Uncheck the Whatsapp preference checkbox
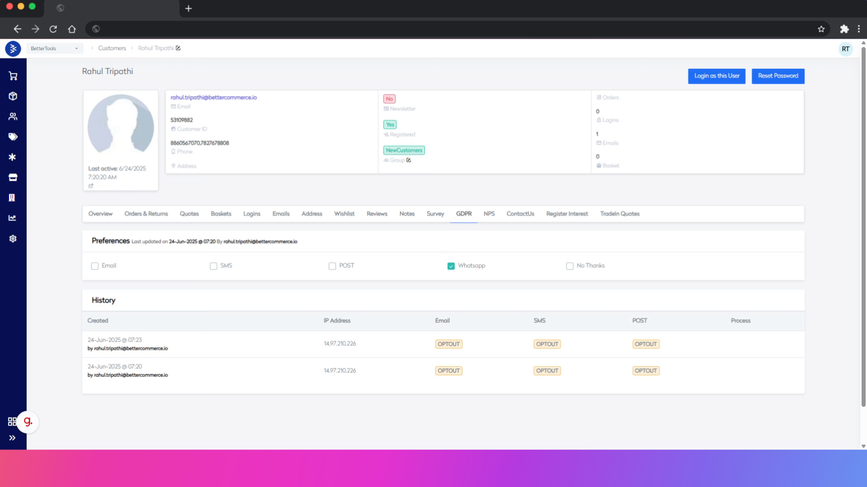 [x=451, y=266]
